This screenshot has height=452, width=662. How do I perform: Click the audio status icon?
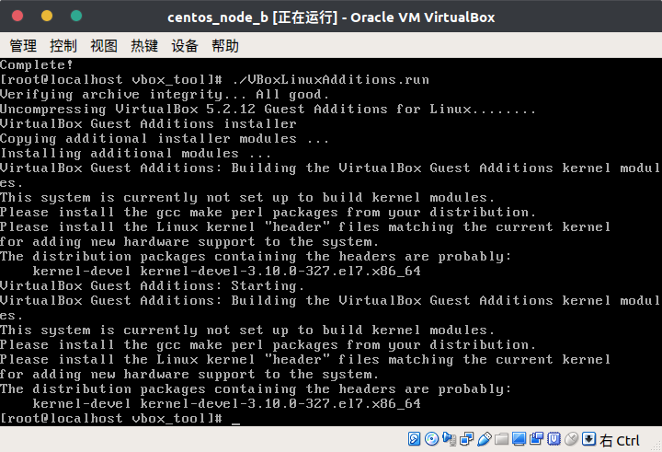(x=449, y=439)
